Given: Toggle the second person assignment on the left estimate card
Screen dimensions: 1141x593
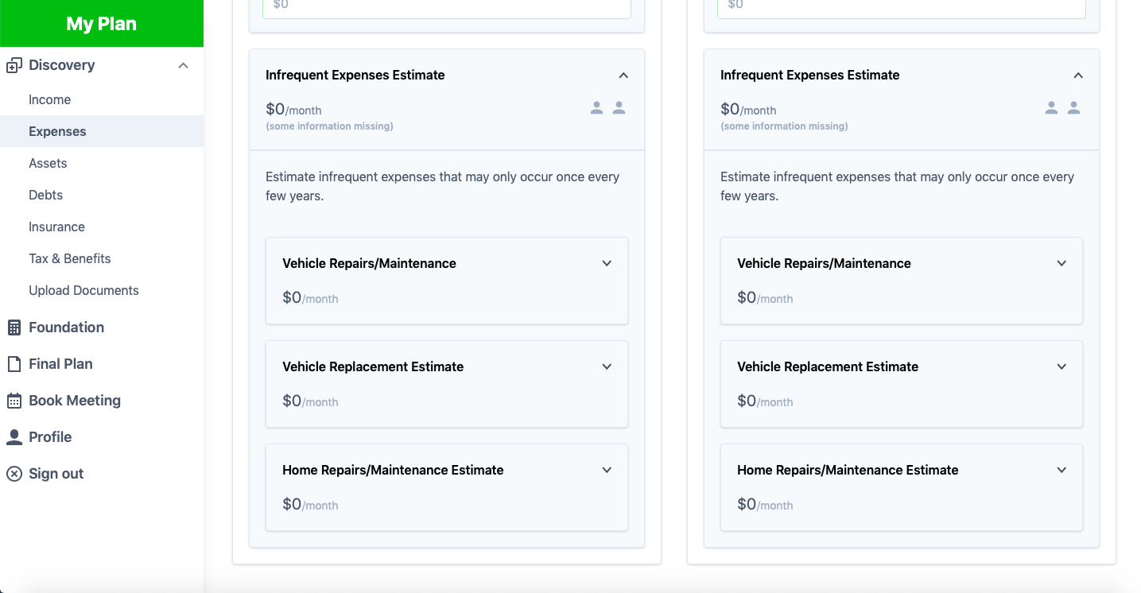Looking at the screenshot, I should (x=619, y=107).
